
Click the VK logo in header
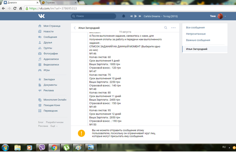click(x=42, y=16)
